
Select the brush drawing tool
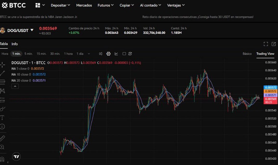(x=2, y=109)
